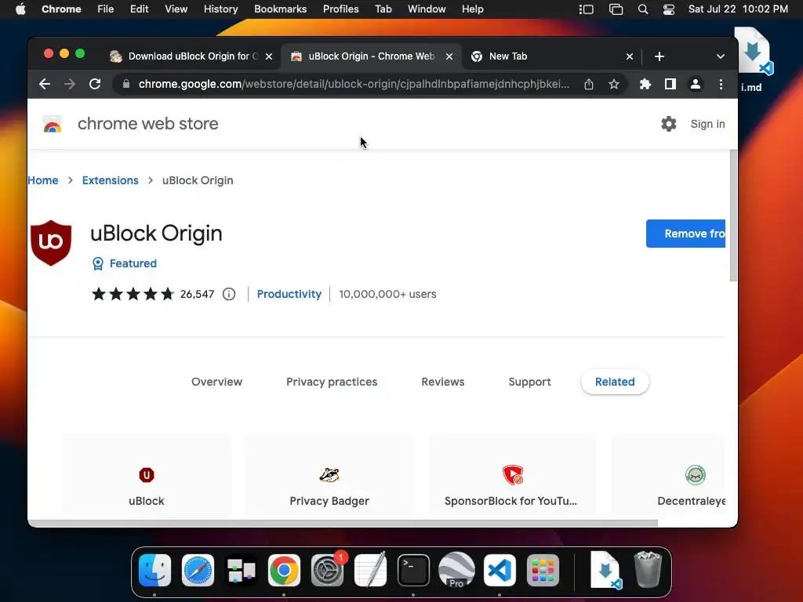Click the vertical page scrollbar

point(733,215)
